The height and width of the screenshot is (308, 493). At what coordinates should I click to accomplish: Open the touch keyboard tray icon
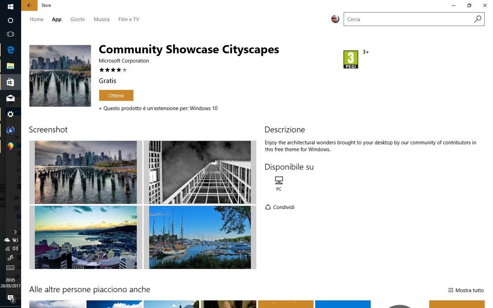tap(10, 268)
